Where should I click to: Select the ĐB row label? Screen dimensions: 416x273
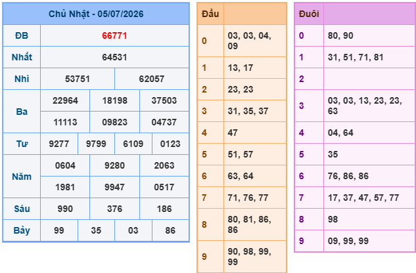coord(22,35)
